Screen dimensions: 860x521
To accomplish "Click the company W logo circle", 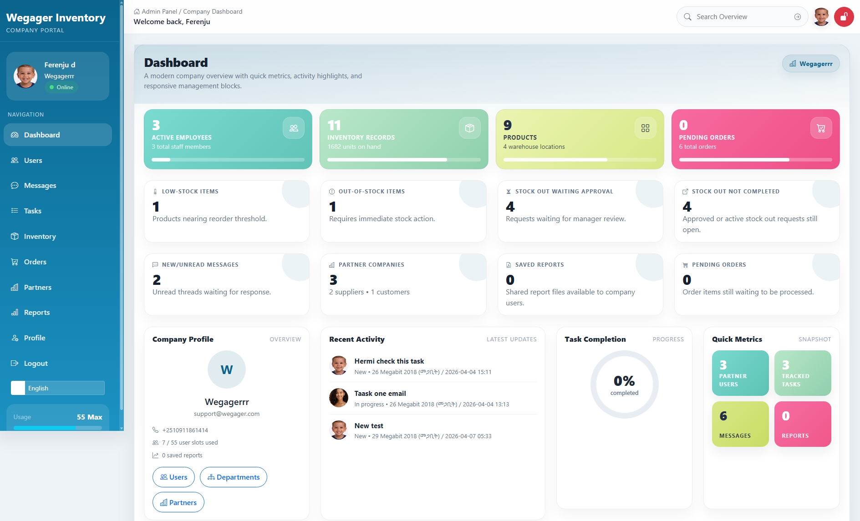I will [227, 369].
